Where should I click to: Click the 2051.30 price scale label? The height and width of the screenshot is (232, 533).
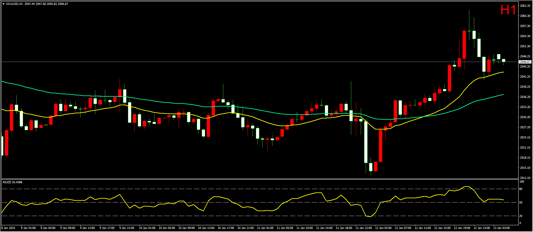(x=525, y=46)
